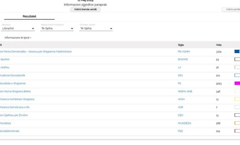
Task: Expand Informacione të tjera section
Action: tap(18, 38)
